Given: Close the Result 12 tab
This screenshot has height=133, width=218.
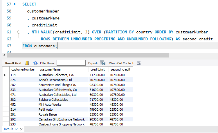Looking at the screenshot, I should pos(21,130).
